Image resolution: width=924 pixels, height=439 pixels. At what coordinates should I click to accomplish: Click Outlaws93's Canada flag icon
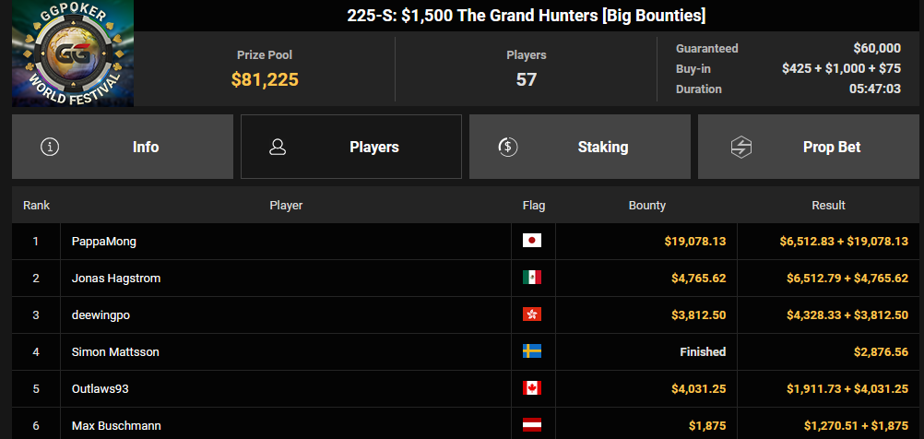click(x=531, y=388)
